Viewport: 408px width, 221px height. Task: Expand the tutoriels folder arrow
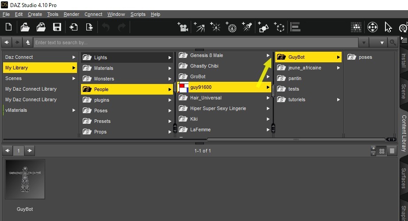pyautogui.click(x=338, y=99)
